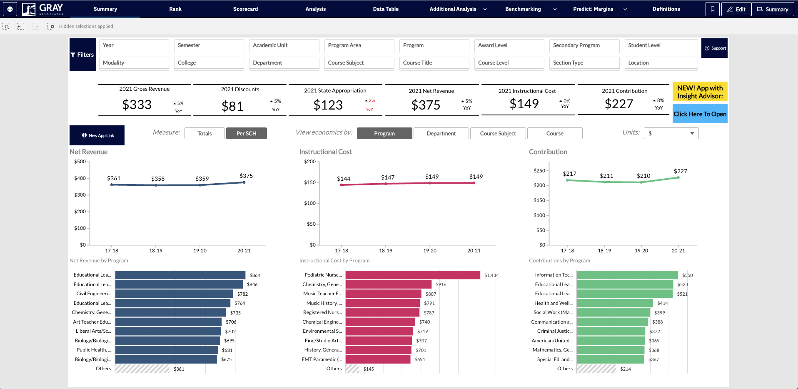The height and width of the screenshot is (389, 798).
Task: Open the Course Subject filter pane
Action: point(359,63)
